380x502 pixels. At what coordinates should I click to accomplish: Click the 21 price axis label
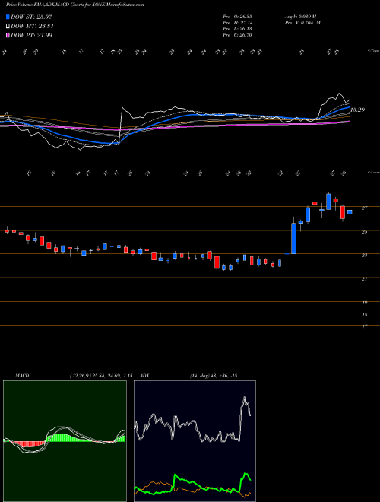(364, 279)
